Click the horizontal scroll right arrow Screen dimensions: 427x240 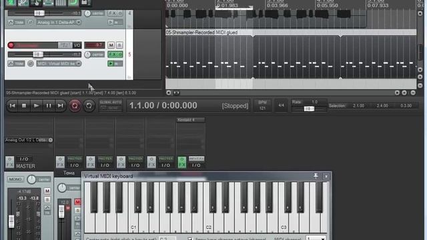pyautogui.click(x=397, y=93)
